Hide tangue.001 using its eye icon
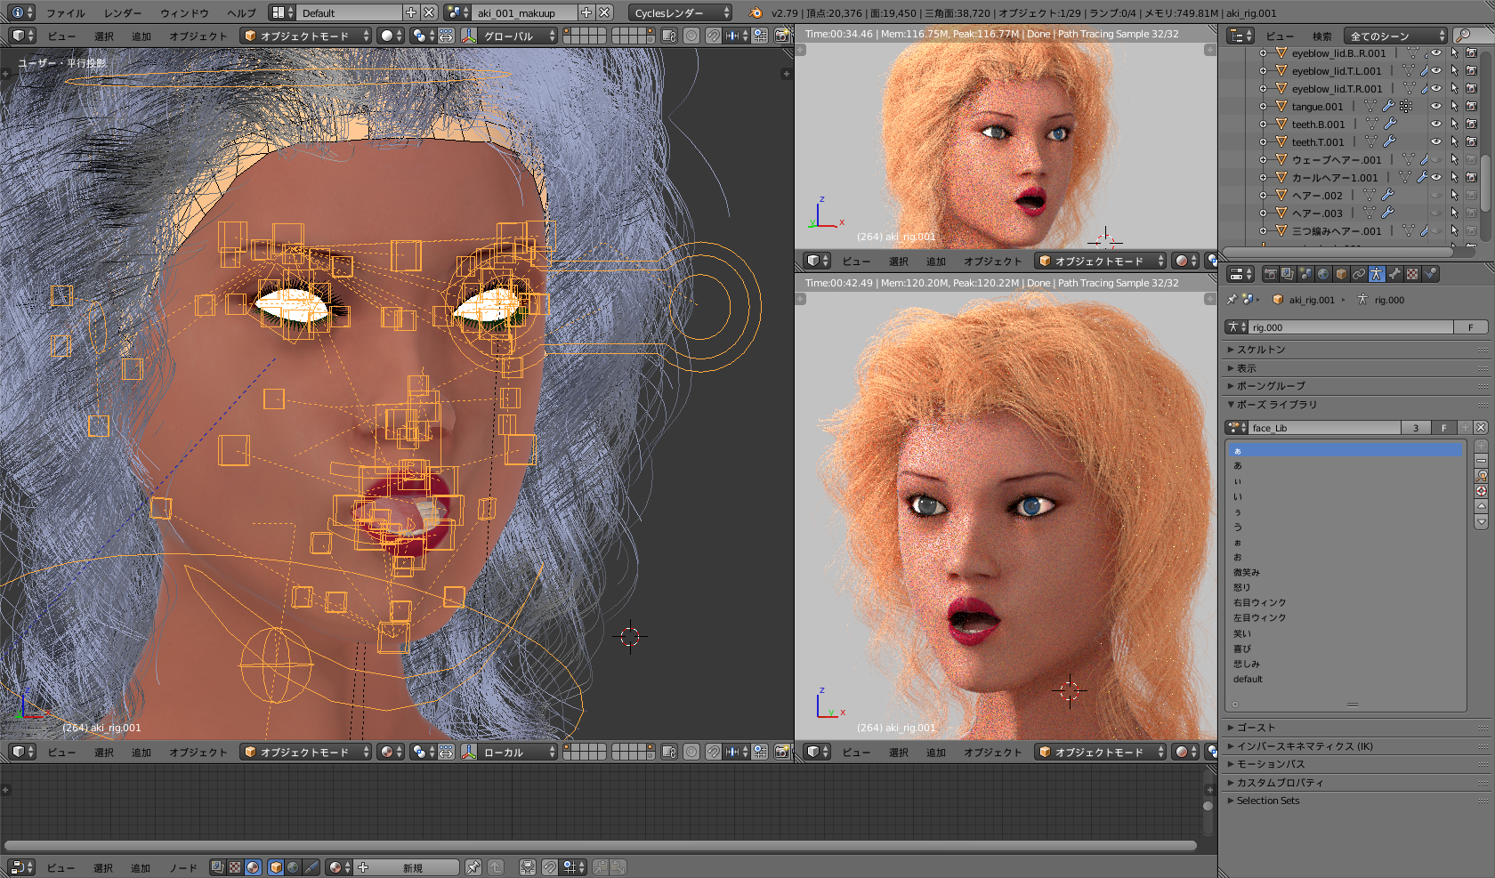This screenshot has height=878, width=1495. [1435, 107]
